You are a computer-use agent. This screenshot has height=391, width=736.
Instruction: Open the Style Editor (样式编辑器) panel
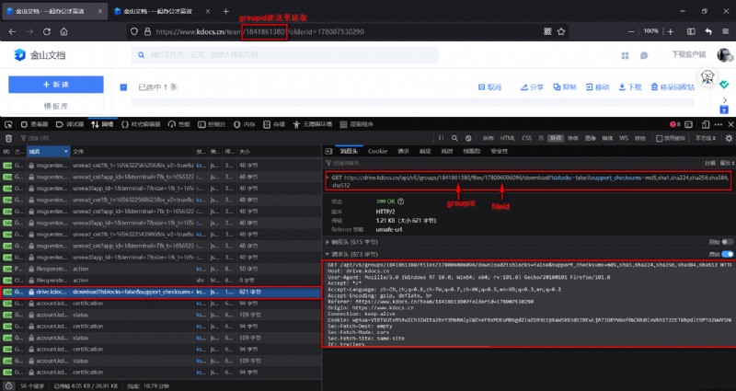[x=141, y=124]
